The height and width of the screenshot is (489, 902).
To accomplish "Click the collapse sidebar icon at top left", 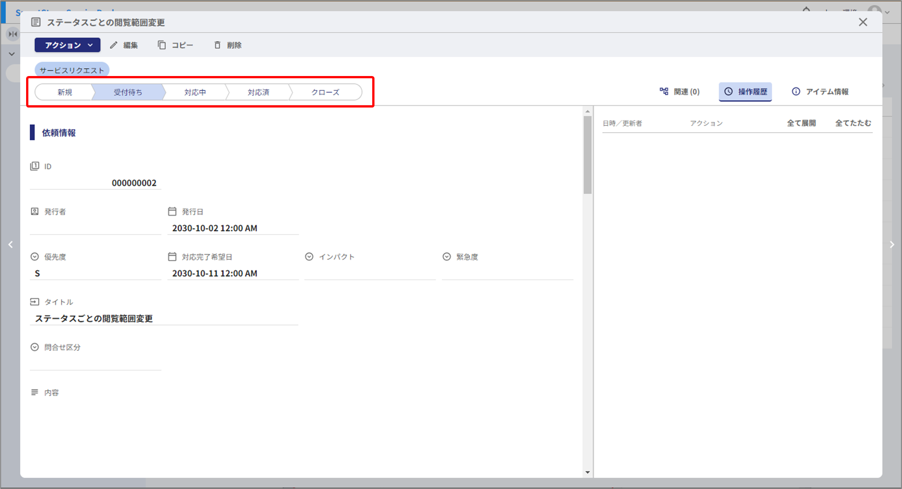I will 13,34.
